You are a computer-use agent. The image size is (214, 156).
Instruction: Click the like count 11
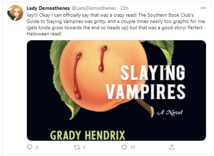(x=132, y=147)
